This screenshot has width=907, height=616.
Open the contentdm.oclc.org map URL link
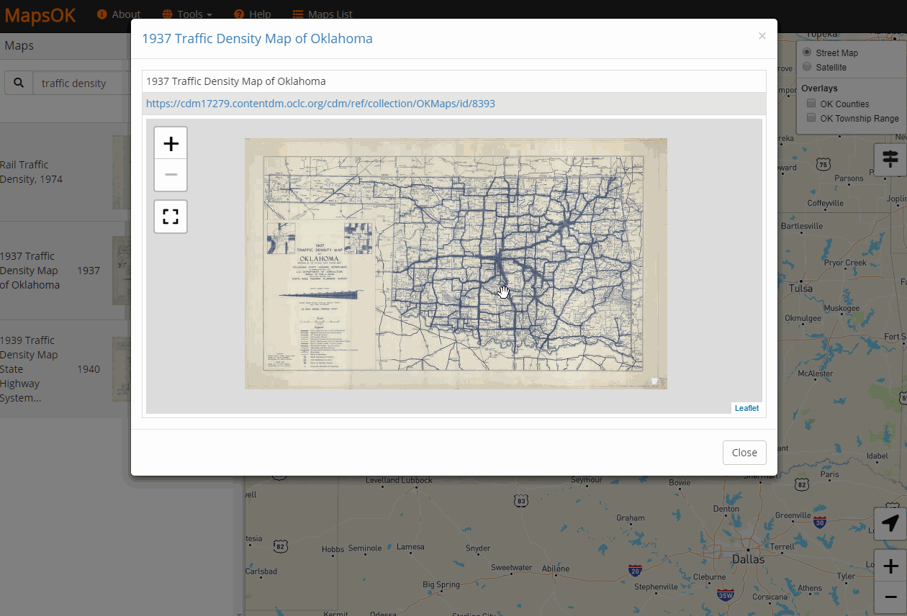pos(320,104)
